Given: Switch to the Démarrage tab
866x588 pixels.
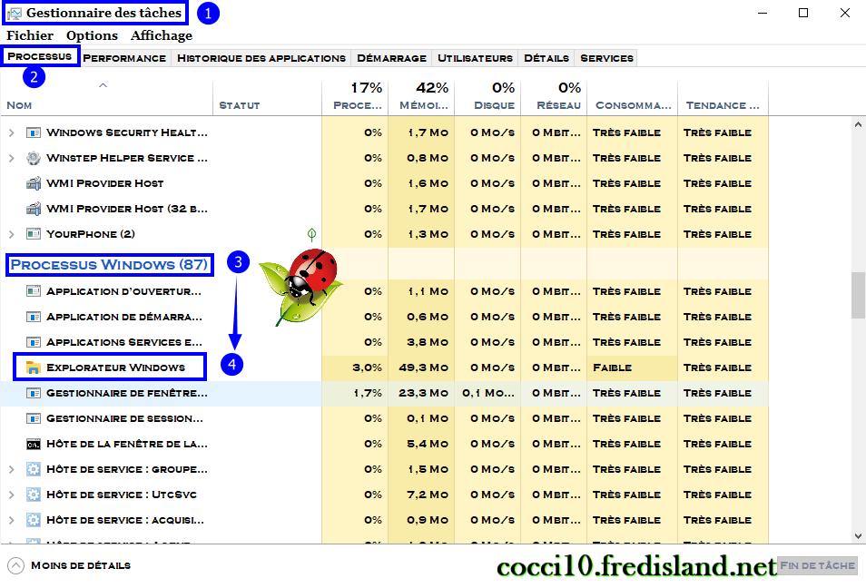Looking at the screenshot, I should click(391, 58).
